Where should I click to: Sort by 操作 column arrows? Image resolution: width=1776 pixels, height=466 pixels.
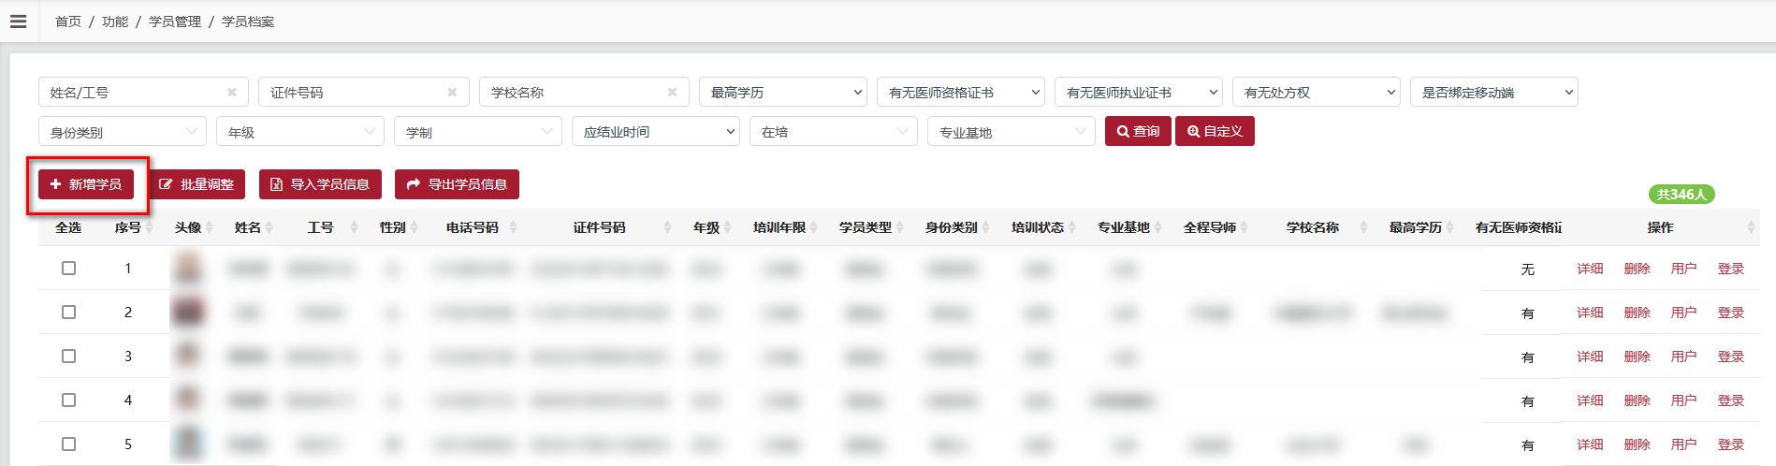tap(1751, 227)
